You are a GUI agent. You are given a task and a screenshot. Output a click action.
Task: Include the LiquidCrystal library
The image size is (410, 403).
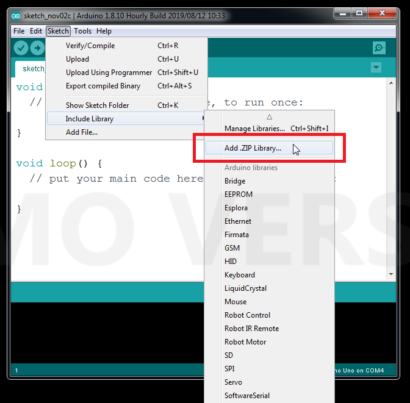point(269,288)
